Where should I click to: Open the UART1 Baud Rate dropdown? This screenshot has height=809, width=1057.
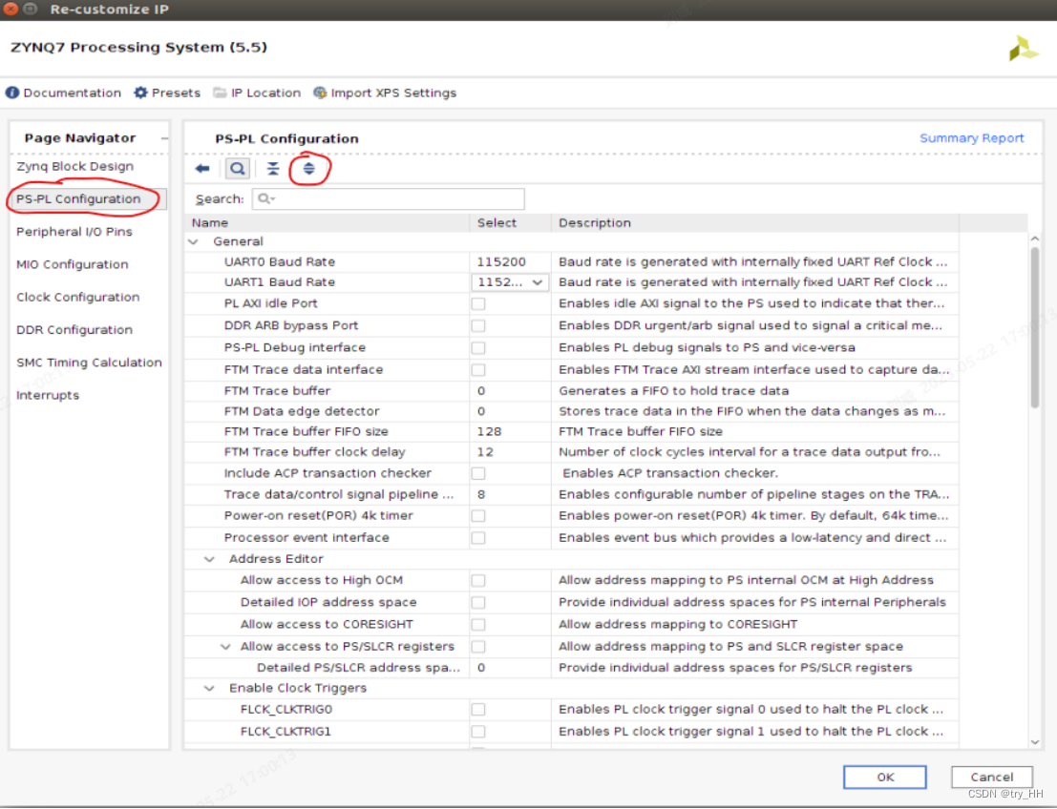pyautogui.click(x=510, y=282)
